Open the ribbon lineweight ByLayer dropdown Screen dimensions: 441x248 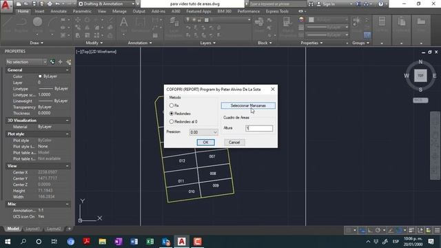(x=328, y=28)
